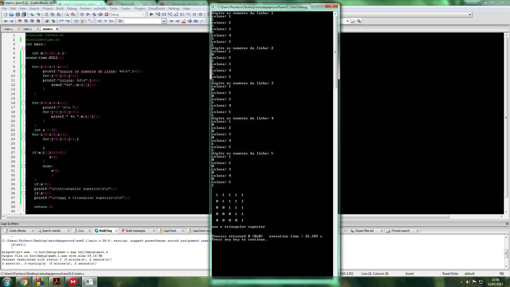
Task: Click the incremental search text field
Action: pyautogui.click(x=143, y=21)
